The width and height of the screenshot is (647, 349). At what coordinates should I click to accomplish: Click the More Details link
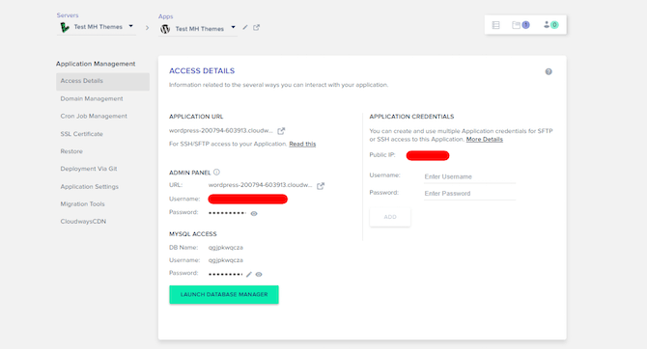point(485,139)
